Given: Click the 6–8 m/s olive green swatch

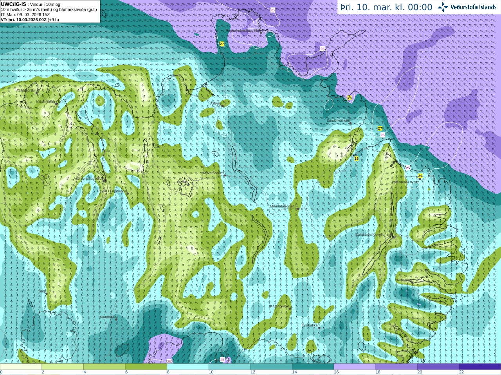Looking at the screenshot, I should click(x=146, y=367).
